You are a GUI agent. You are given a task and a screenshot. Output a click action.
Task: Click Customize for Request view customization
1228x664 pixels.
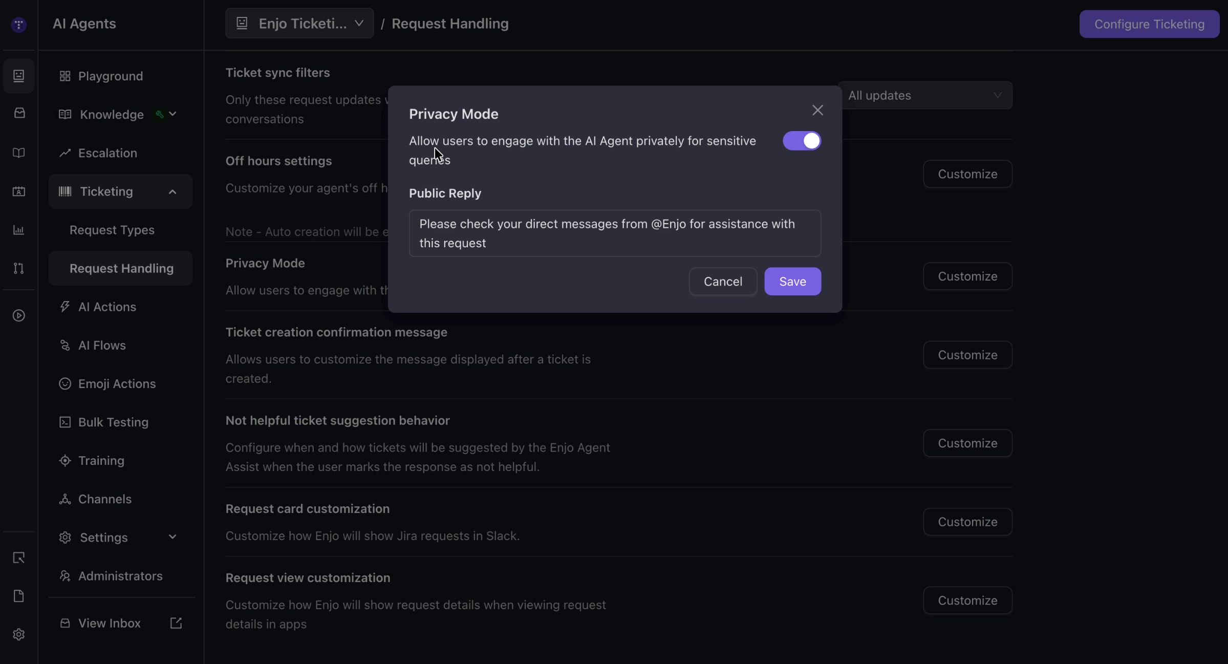tap(967, 600)
